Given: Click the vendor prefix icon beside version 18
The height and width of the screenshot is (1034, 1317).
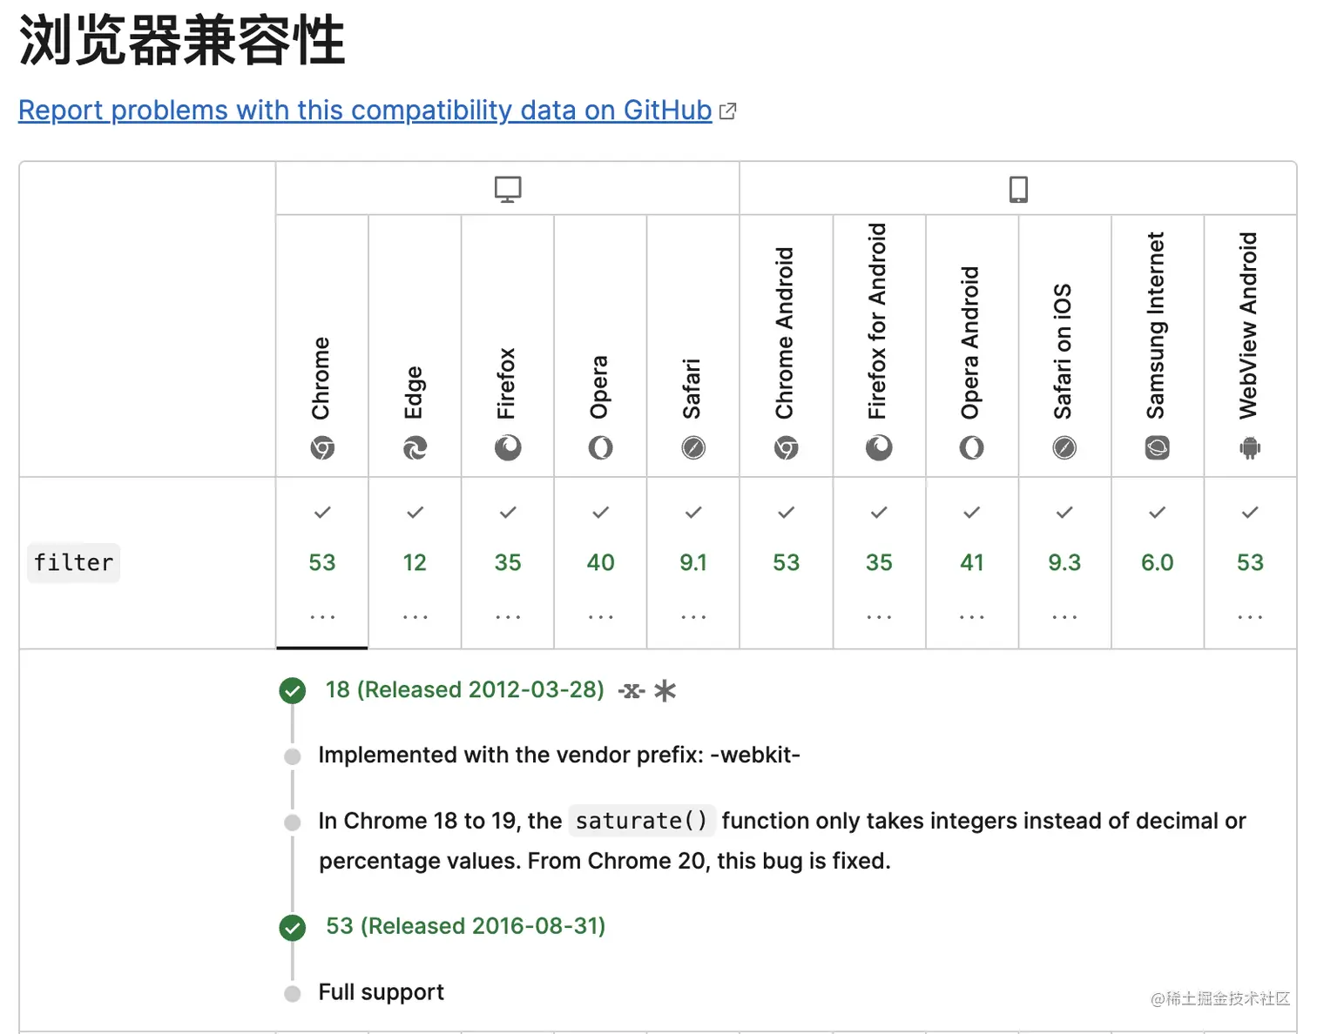Looking at the screenshot, I should click(x=631, y=691).
